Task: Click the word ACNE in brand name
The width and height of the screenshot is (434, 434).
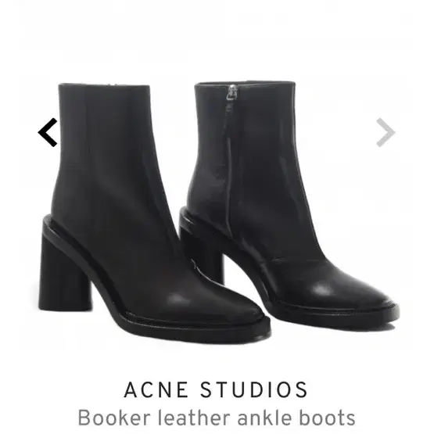Action: 156,389
